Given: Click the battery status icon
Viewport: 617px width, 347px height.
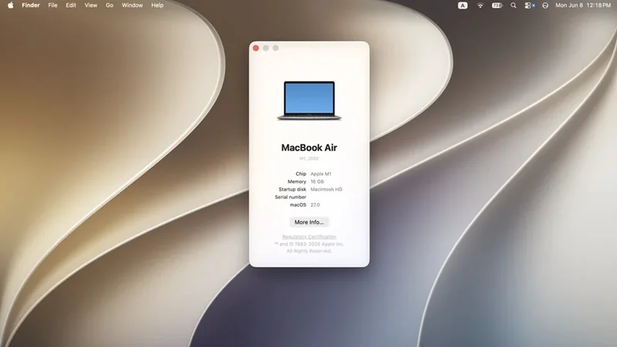Looking at the screenshot, I should pyautogui.click(x=497, y=5).
